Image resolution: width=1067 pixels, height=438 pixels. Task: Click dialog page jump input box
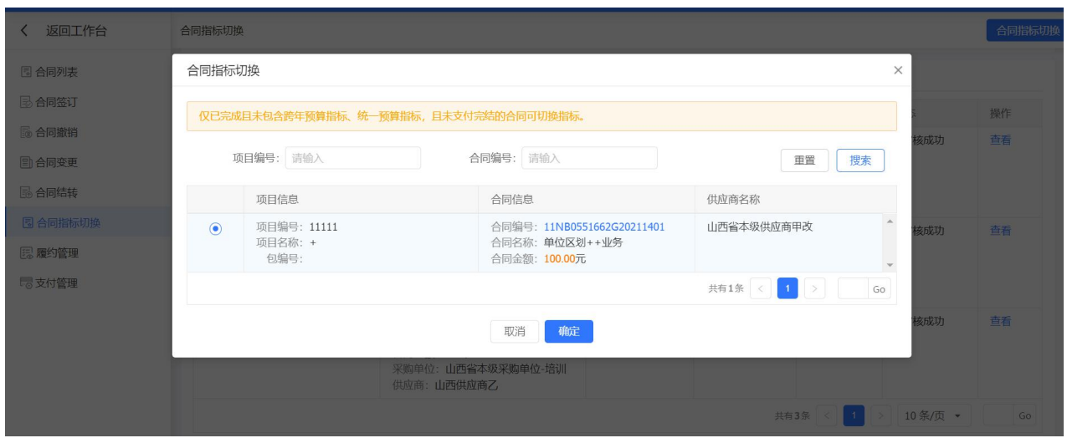tap(852, 288)
